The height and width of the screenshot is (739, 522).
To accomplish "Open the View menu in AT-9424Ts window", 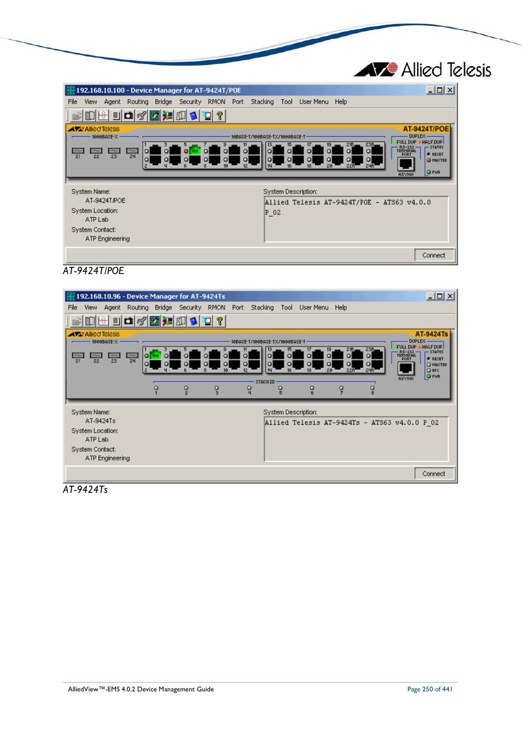I will (x=91, y=307).
